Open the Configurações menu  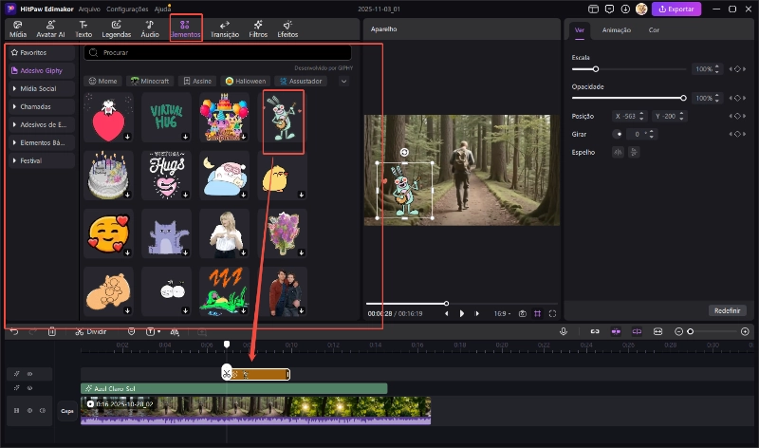(127, 9)
